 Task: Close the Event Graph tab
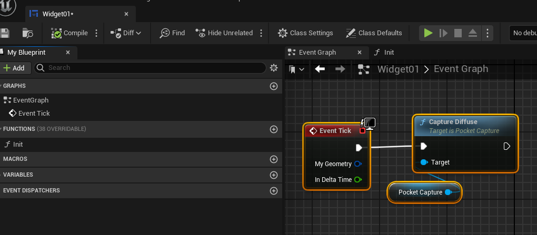tap(360, 53)
